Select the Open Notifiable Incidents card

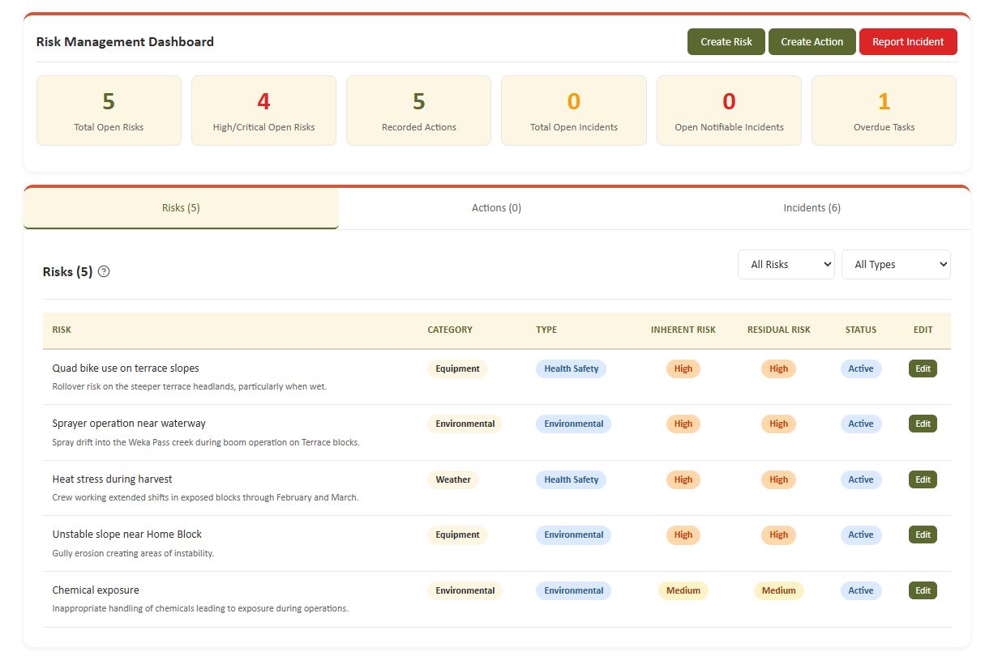click(x=729, y=111)
